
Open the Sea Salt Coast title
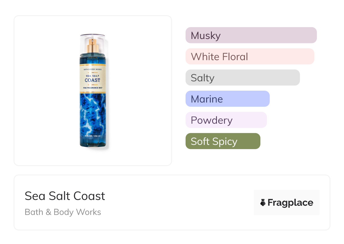[x=65, y=196]
